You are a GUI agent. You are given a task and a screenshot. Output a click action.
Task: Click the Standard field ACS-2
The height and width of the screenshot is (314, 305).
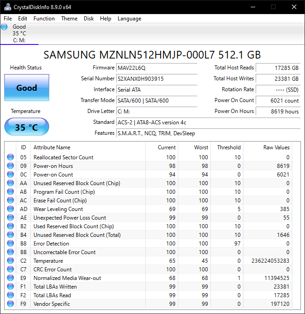(x=208, y=122)
